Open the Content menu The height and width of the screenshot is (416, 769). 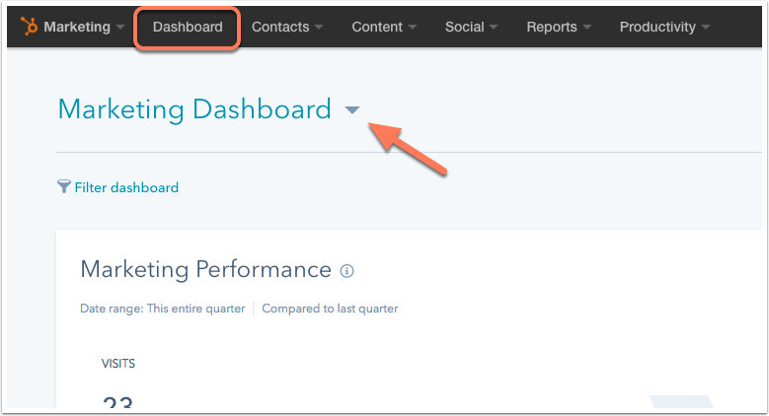click(377, 28)
